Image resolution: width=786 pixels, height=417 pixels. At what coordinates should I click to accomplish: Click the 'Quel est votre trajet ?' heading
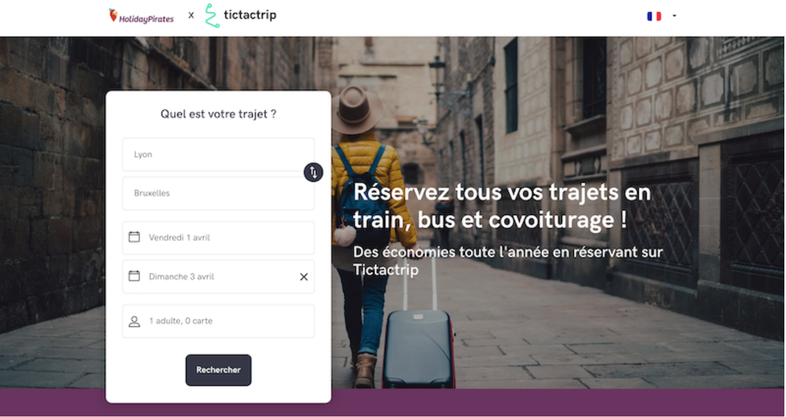[219, 114]
